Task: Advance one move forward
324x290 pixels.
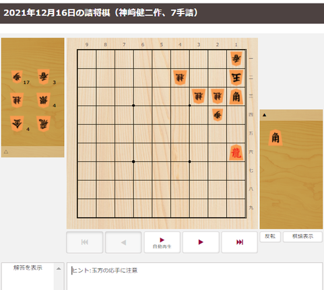Action: click(201, 242)
